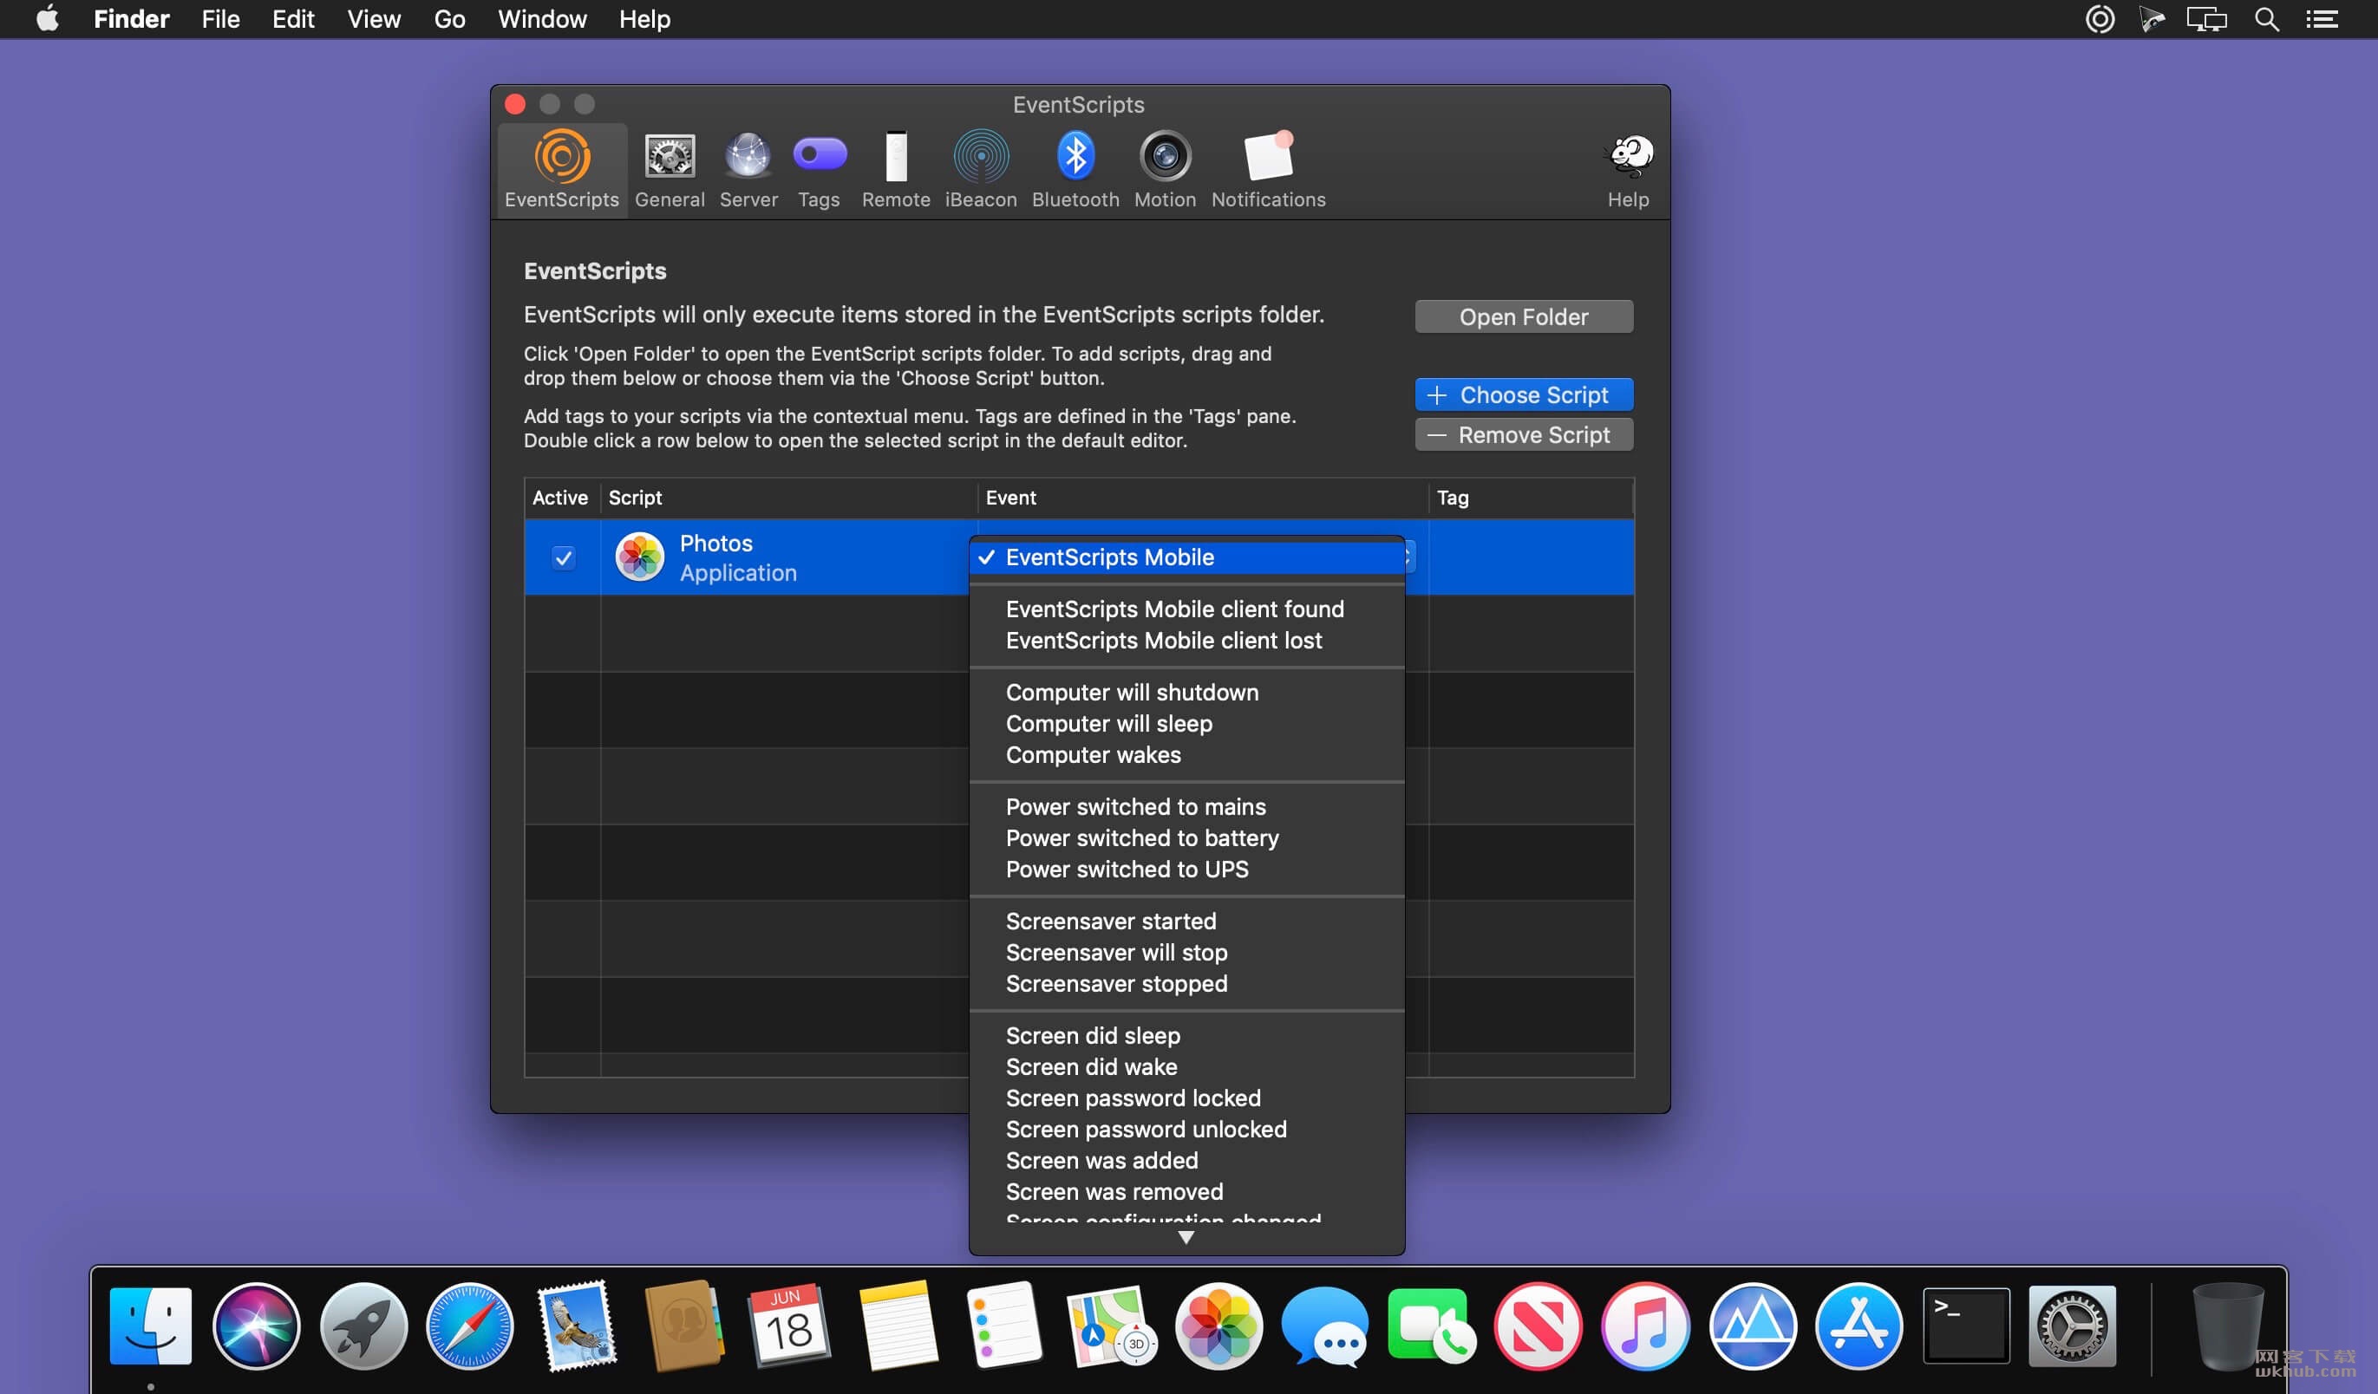This screenshot has height=1394, width=2378.
Task: Click the Open Folder button
Action: [x=1523, y=316]
